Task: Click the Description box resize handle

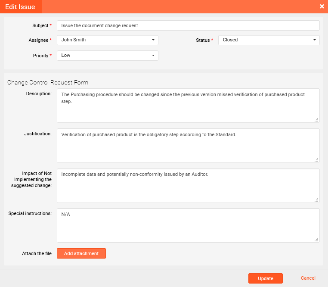Action: pos(316,120)
